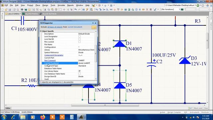Click the Select Inside Area rectangle icon
Viewport: 213px width, 120px height.
pyautogui.click(x=61, y=10)
